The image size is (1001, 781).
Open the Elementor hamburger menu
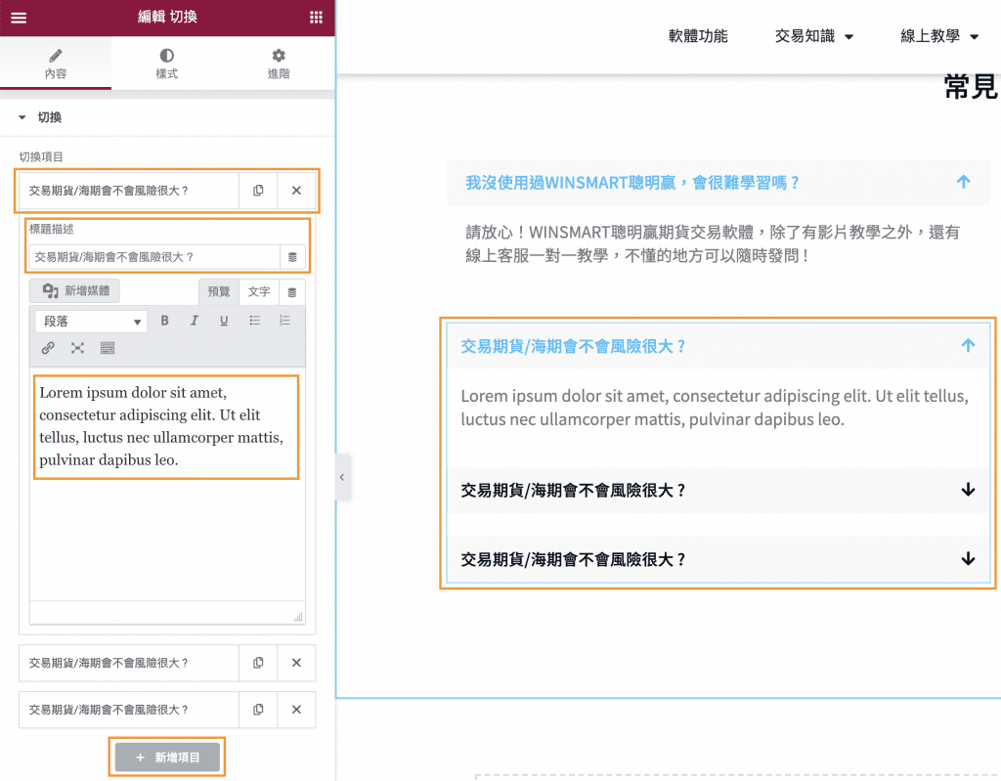tap(18, 18)
